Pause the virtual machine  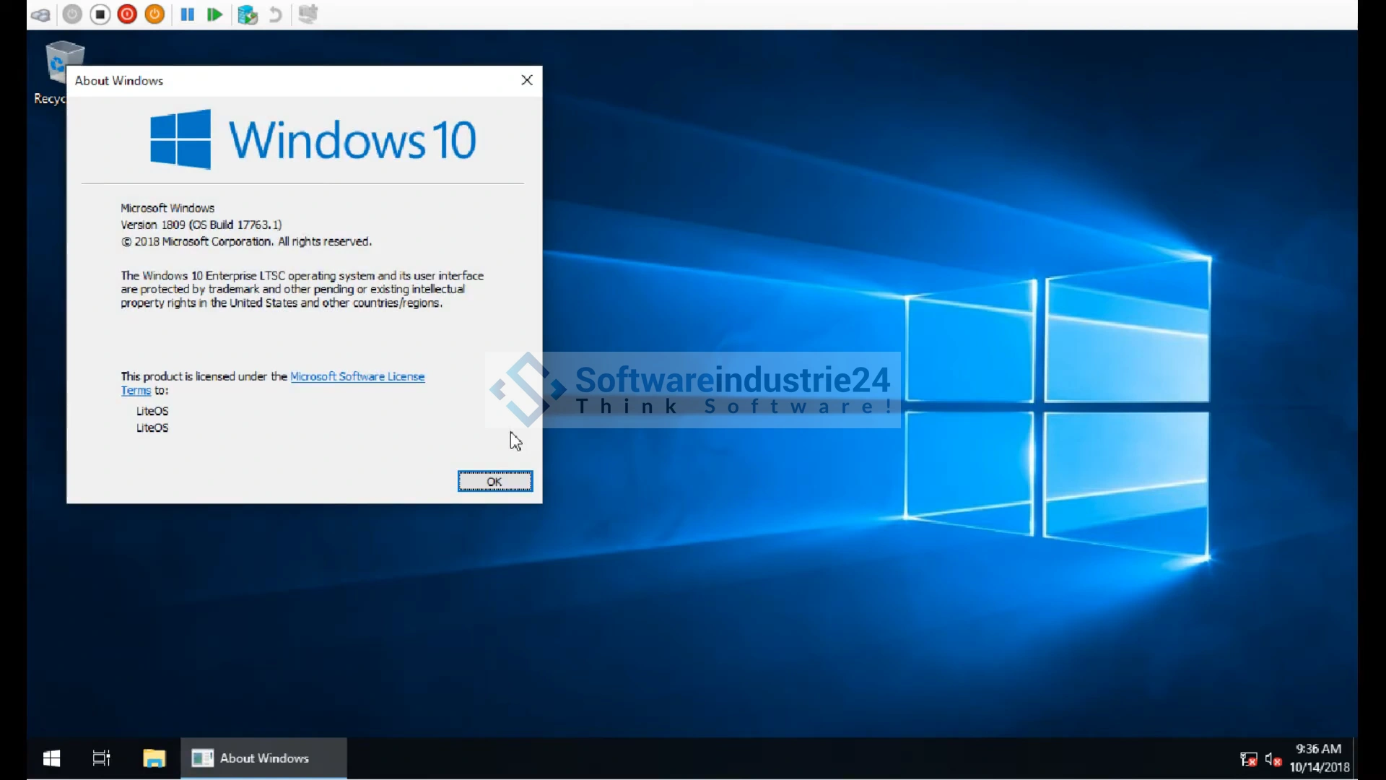pyautogui.click(x=187, y=14)
